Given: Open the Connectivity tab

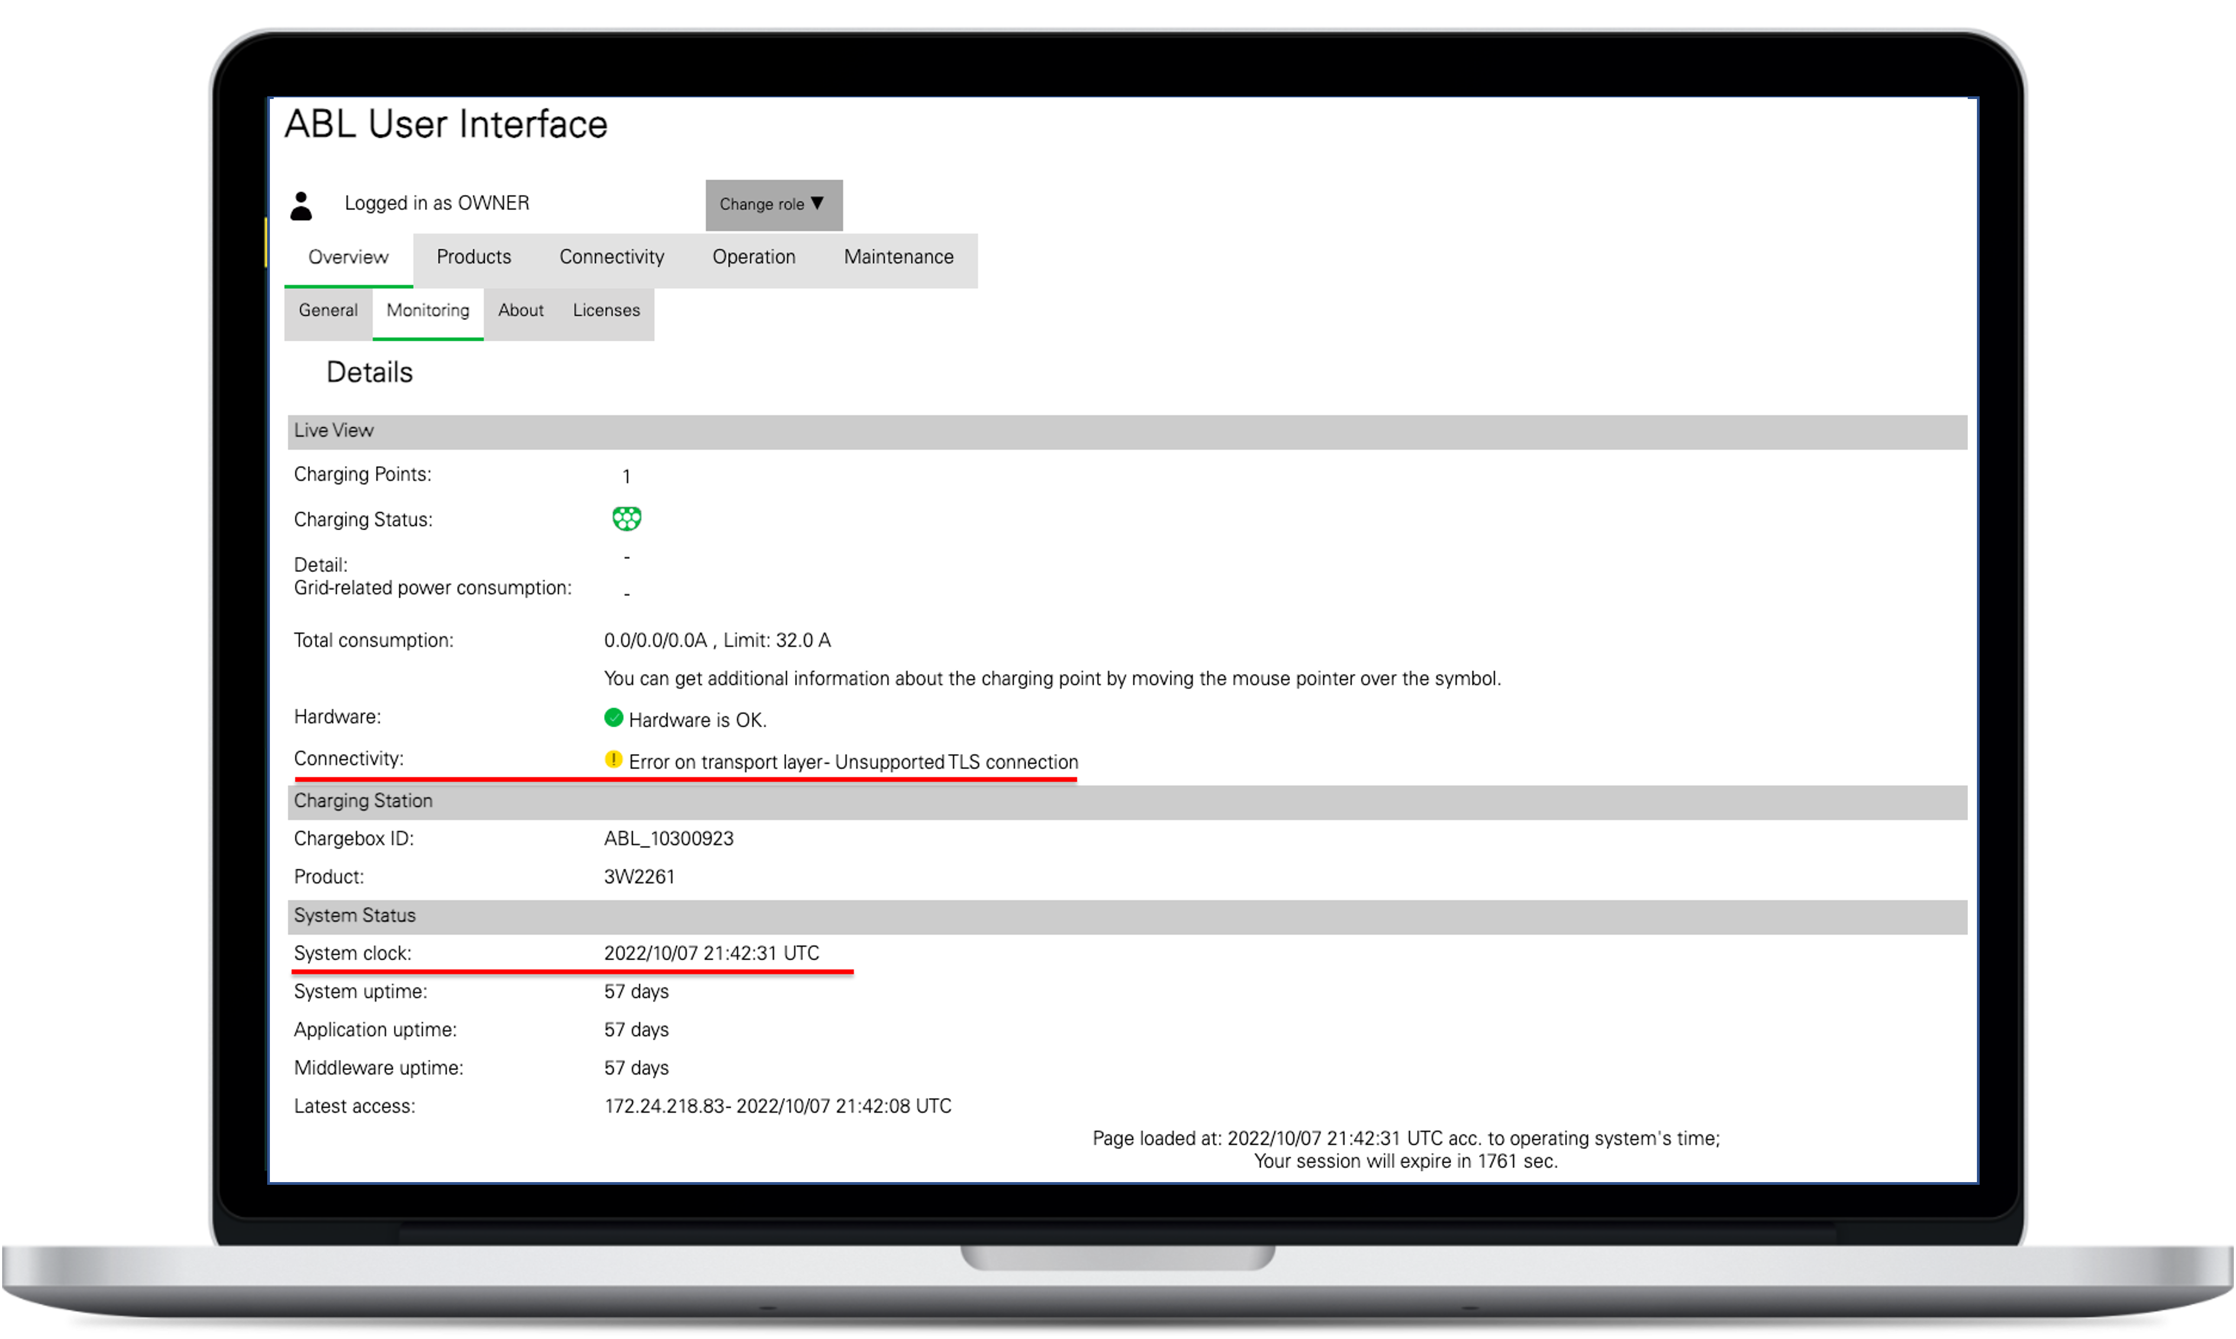Looking at the screenshot, I should point(612,257).
